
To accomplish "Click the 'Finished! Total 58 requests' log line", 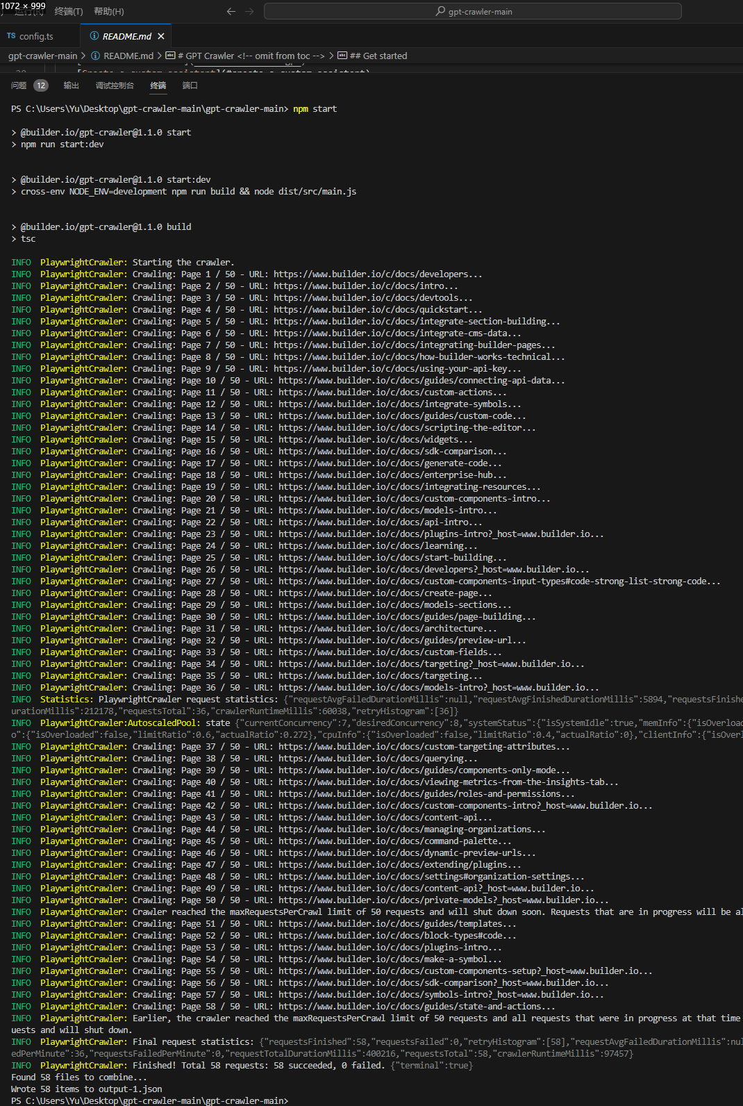I will point(242,1066).
